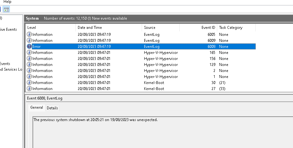Select Hyper-V-Hypervisor event 165 row
293x148 pixels.
tap(140, 52)
